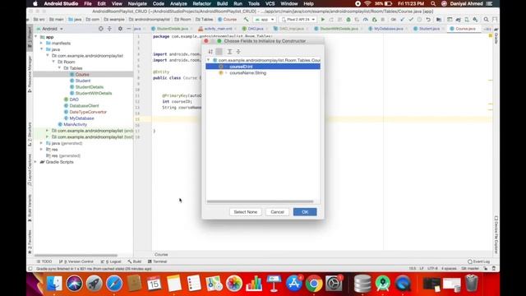The image size is (526, 296).
Task: Click dialog horizontal scrollbar
Action: coord(260,201)
